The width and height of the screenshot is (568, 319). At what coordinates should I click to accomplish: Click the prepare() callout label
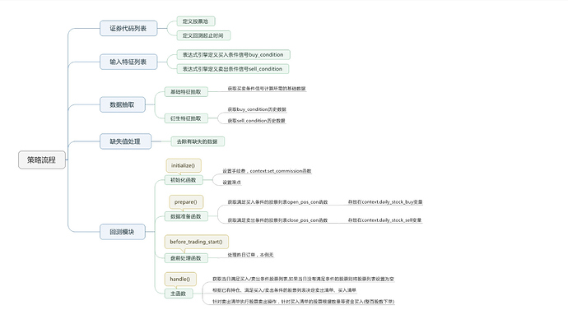click(186, 201)
